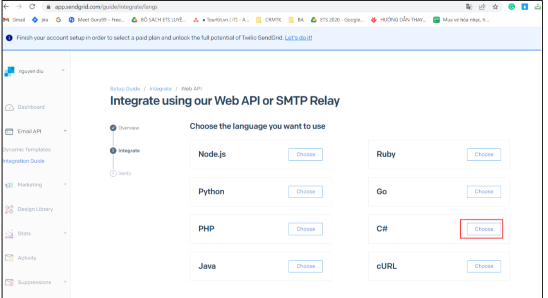Click the share page icon
Viewport: 548px width, 298px height.
click(x=482, y=7)
